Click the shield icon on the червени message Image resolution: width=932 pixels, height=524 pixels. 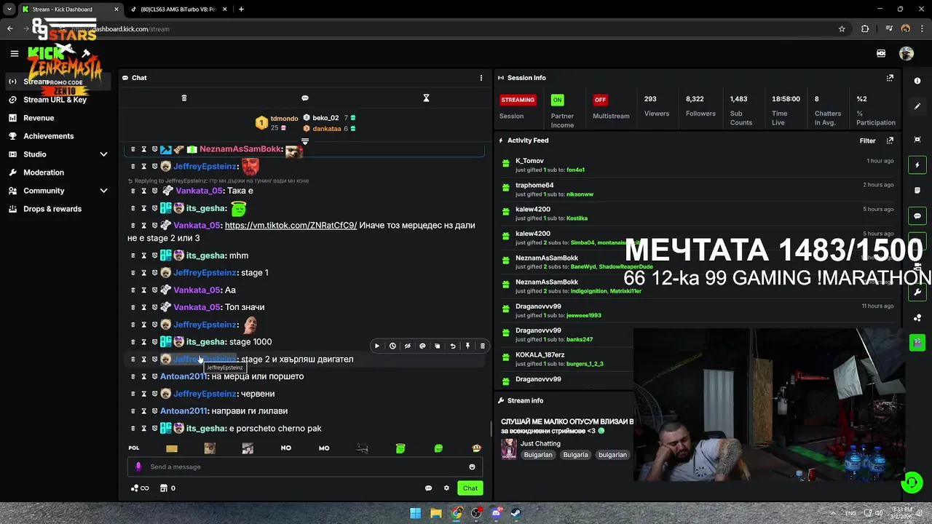[x=154, y=394]
